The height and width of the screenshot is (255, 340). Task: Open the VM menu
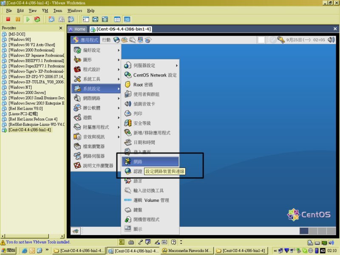45,11
